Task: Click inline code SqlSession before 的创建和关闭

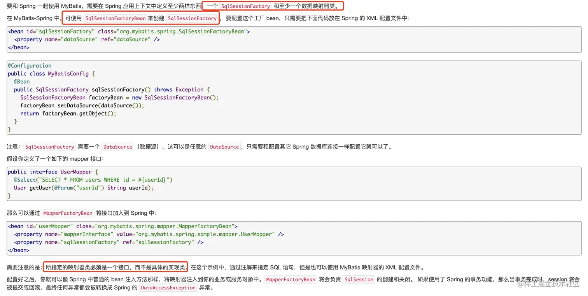Action: tap(359, 280)
